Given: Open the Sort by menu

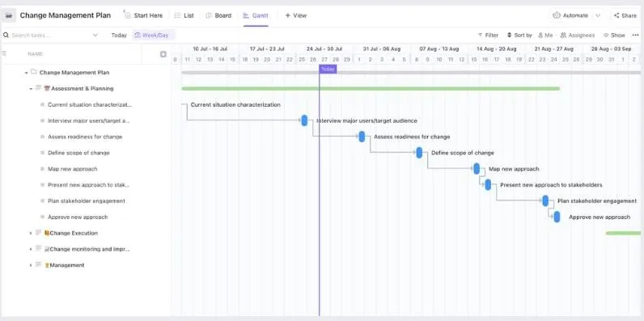Looking at the screenshot, I should pyautogui.click(x=519, y=36).
